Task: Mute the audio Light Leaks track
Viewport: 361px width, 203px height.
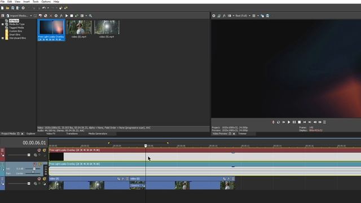Action: (x=35, y=164)
